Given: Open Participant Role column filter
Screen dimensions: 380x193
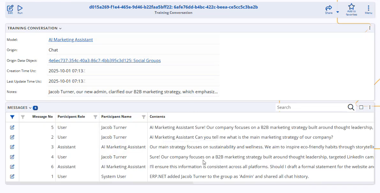Looking at the screenshot, I should click(95, 117).
